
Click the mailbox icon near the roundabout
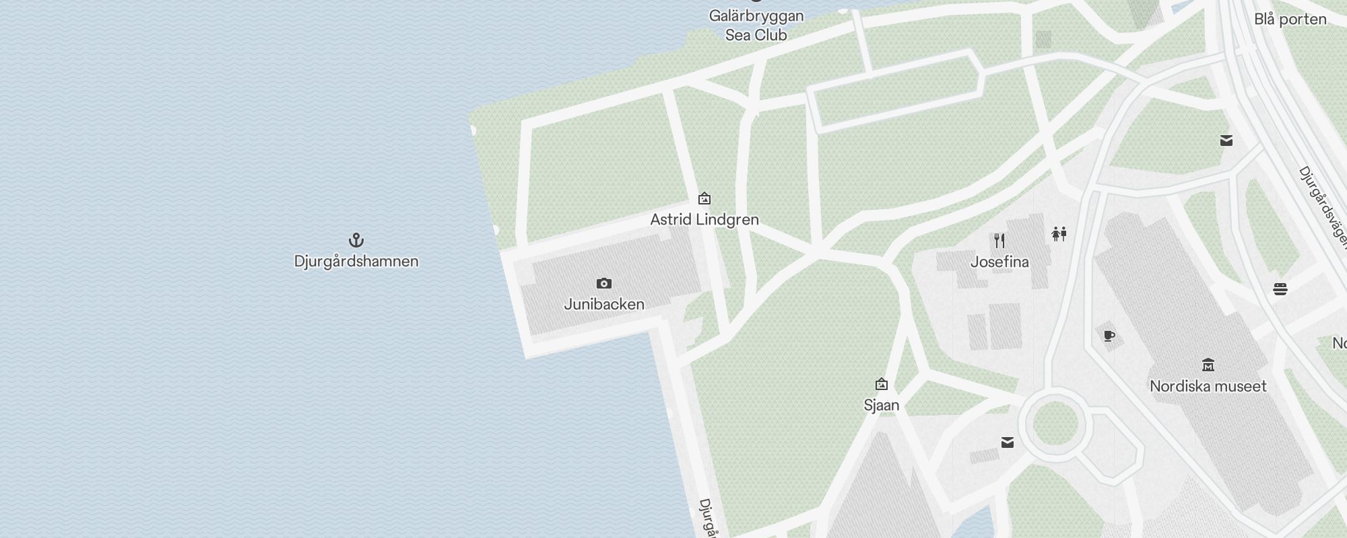point(1008,442)
